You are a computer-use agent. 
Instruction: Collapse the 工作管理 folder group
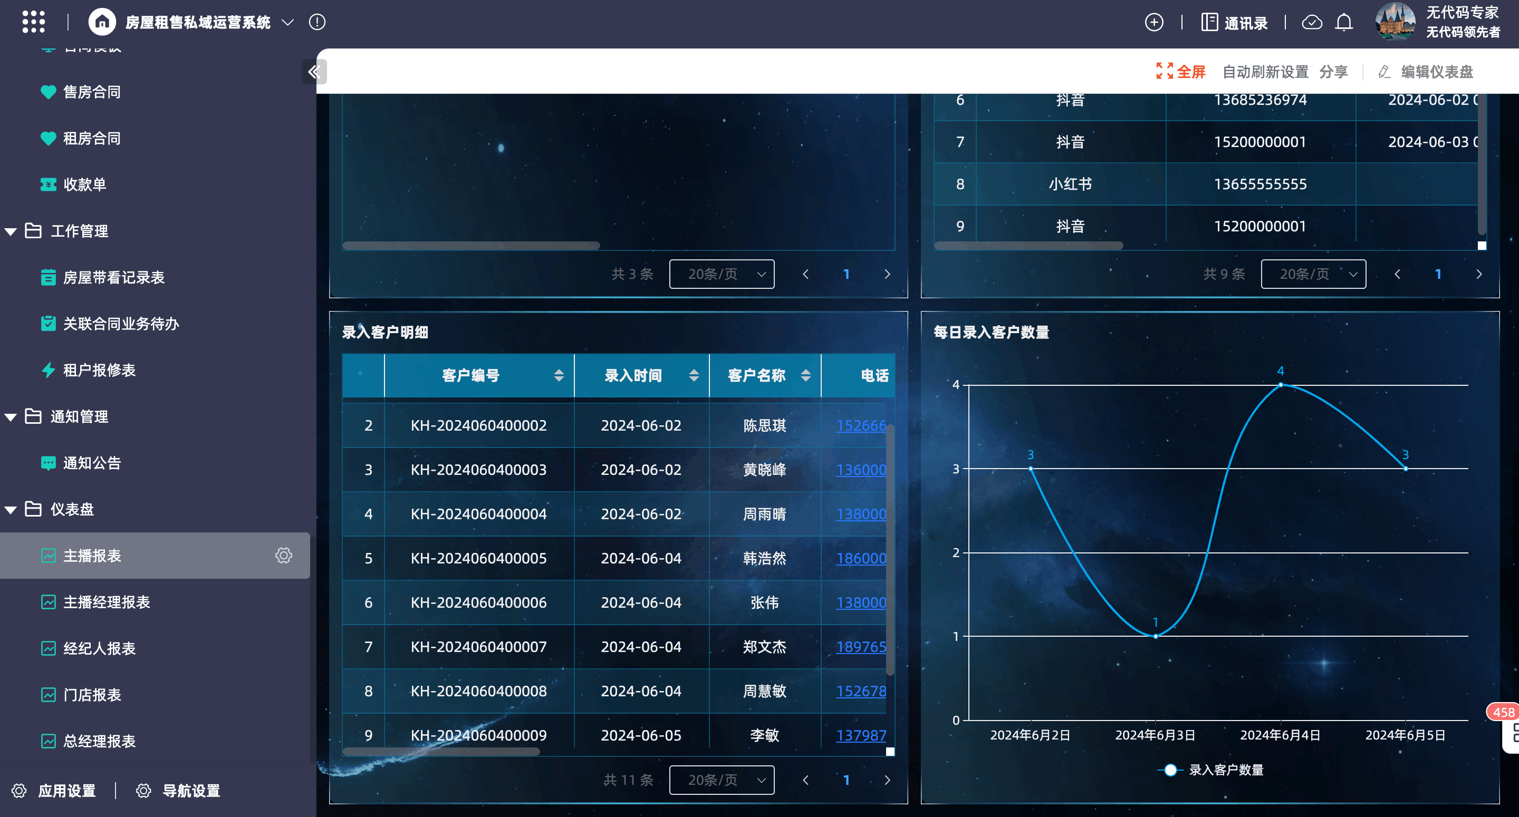click(11, 232)
